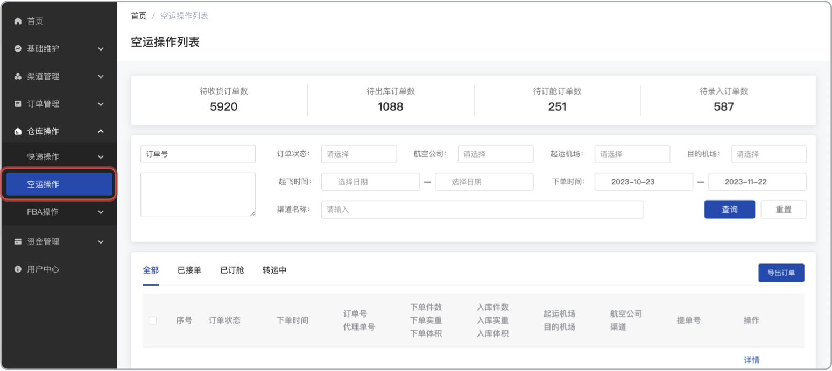Viewport: 832px width, 371px height.
Task: Select the 转运中 tab
Action: coord(274,270)
